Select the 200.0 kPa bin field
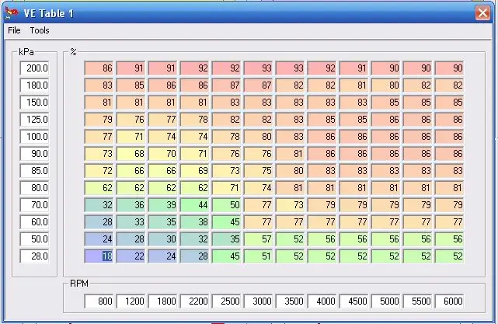Viewport: 498px width, 324px height. click(x=35, y=68)
